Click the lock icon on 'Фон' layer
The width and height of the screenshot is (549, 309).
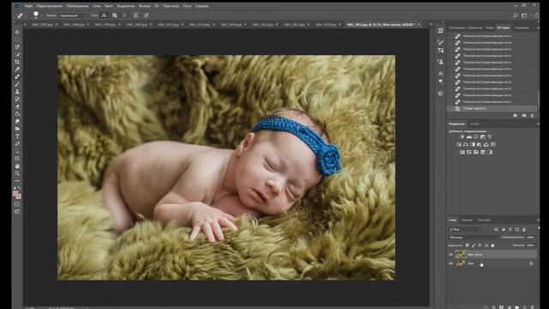pos(531,264)
